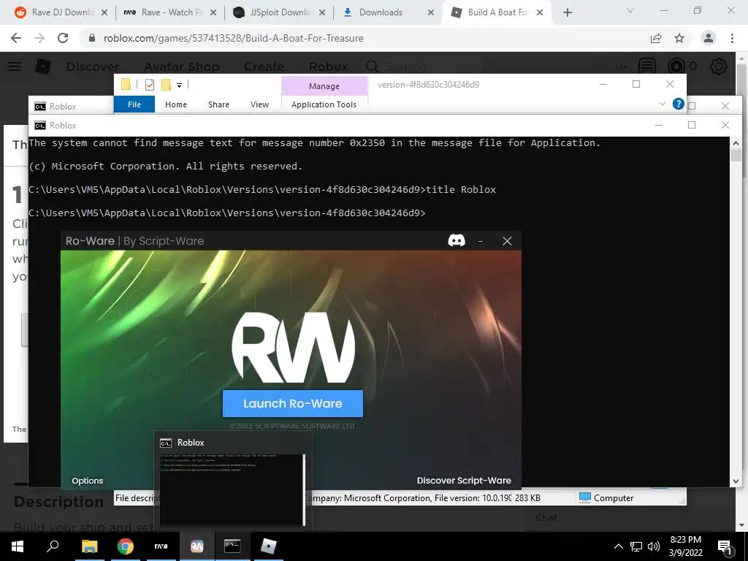Click the go forward arrow in Chrome
Screen dimensions: 748x561
(39, 38)
